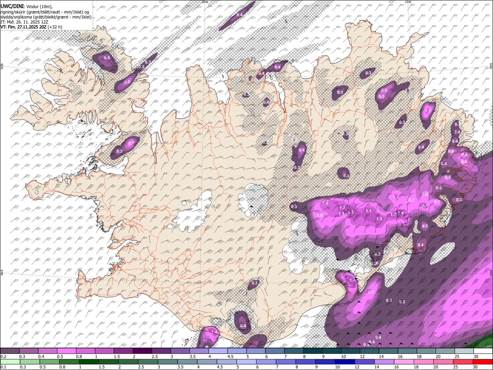Select the upper legend swatch starting at 18
Viewport: 493px width, 370px height.
426,351
